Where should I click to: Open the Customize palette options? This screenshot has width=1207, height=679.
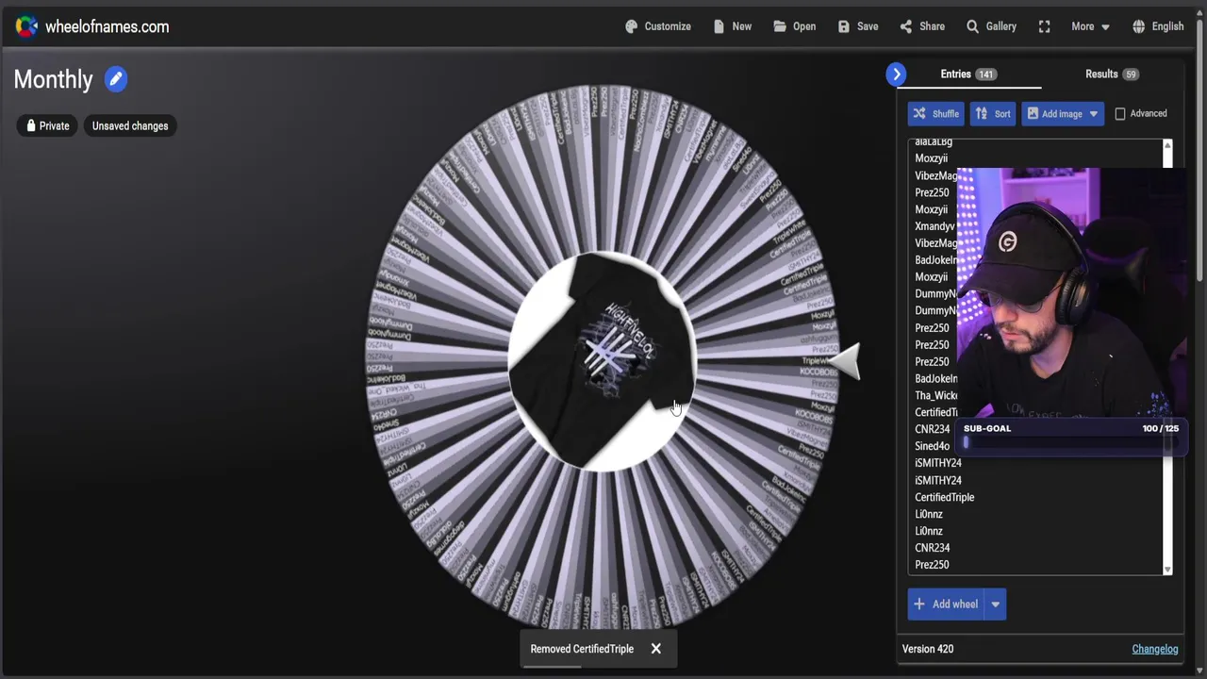658,26
